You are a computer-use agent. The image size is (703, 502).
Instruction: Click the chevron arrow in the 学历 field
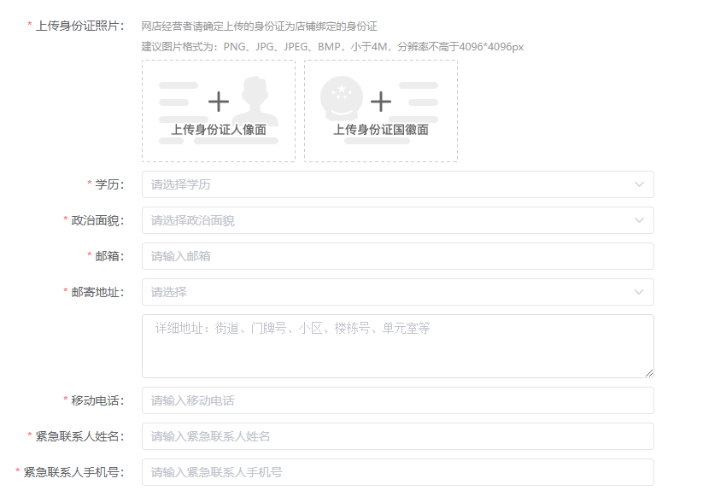coord(639,184)
